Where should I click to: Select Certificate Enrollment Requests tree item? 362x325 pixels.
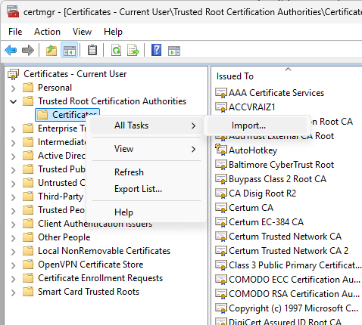point(100,278)
